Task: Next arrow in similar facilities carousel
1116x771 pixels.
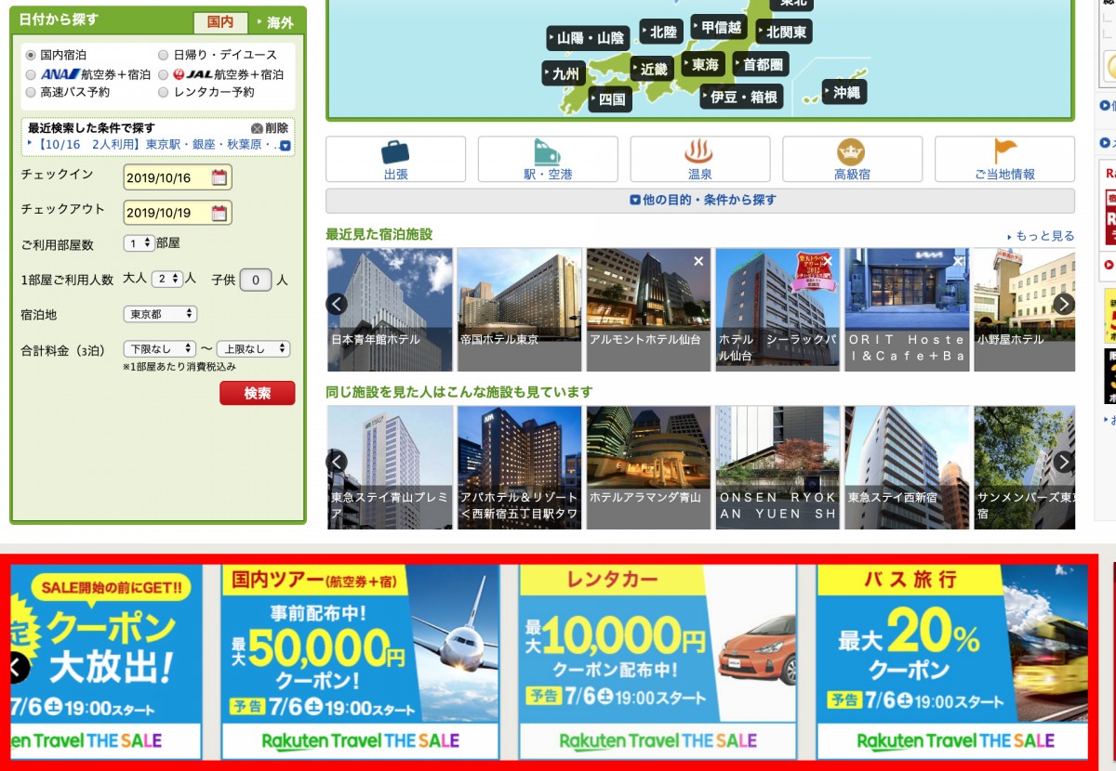Action: click(x=1064, y=462)
